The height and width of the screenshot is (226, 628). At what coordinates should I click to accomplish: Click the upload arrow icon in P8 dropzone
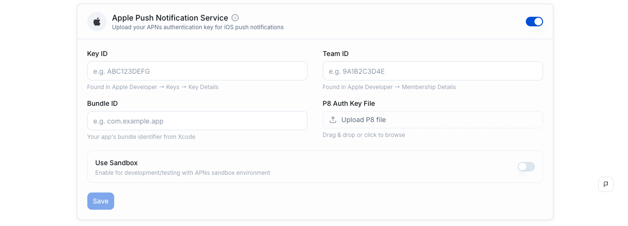click(x=333, y=120)
